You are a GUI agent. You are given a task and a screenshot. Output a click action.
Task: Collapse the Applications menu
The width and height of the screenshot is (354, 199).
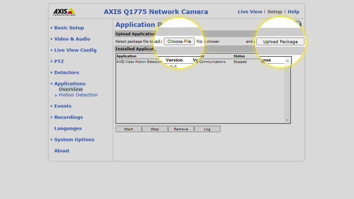(x=70, y=84)
